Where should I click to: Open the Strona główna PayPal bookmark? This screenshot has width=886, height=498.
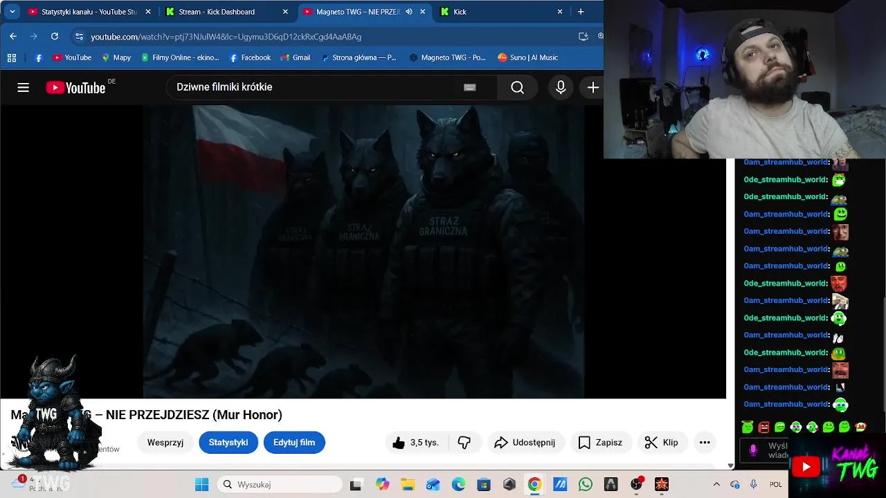(359, 58)
